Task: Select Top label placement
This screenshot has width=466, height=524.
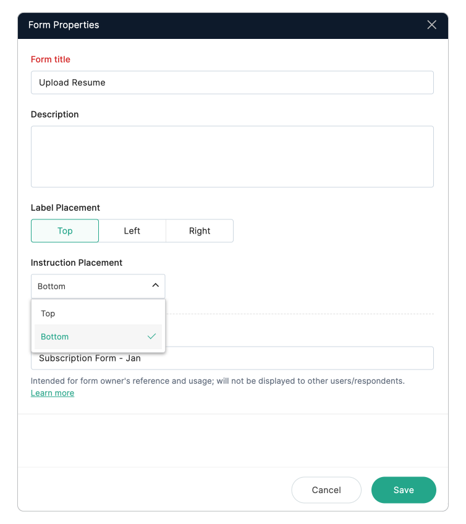Action: coord(64,230)
